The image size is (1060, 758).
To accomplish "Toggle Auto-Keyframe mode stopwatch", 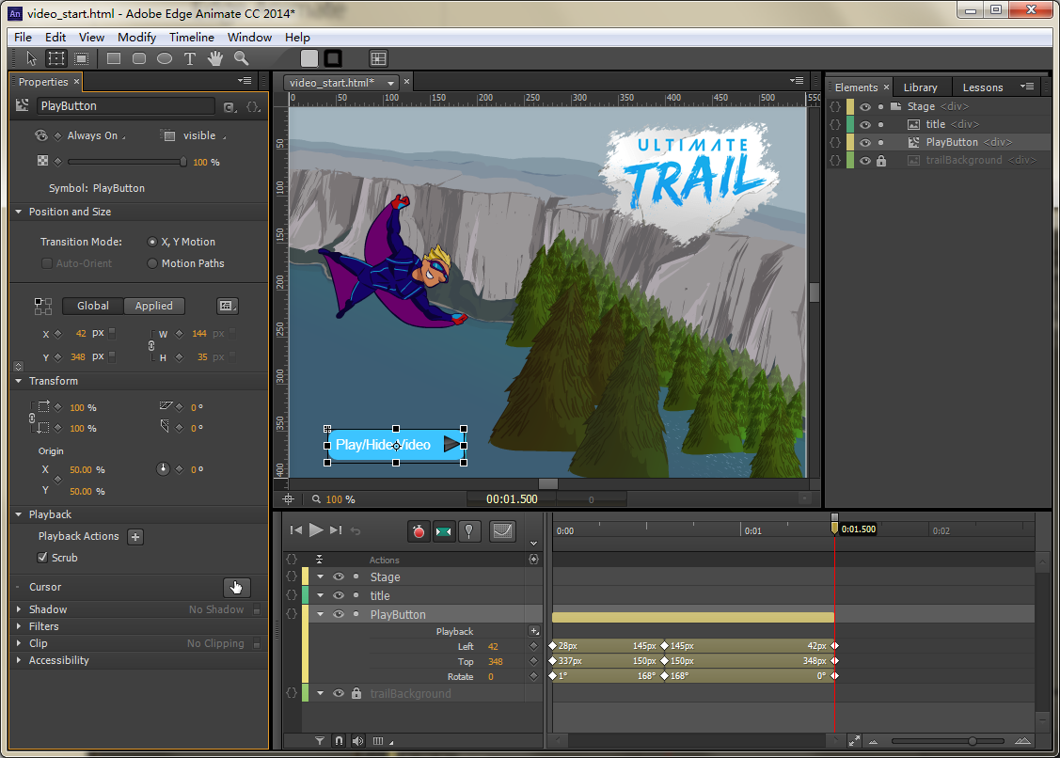I will click(419, 531).
